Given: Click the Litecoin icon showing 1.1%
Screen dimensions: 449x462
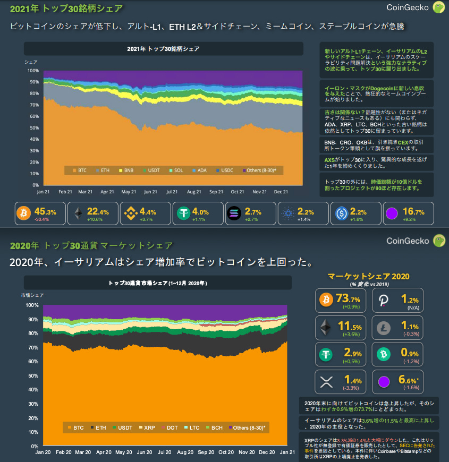Looking at the screenshot, I should point(384,328).
